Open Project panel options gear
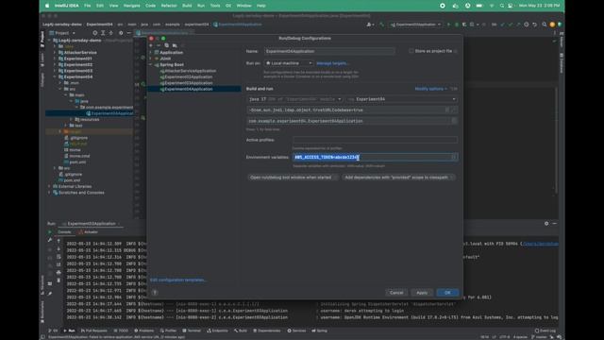The width and height of the screenshot is (604, 340). pos(121,33)
